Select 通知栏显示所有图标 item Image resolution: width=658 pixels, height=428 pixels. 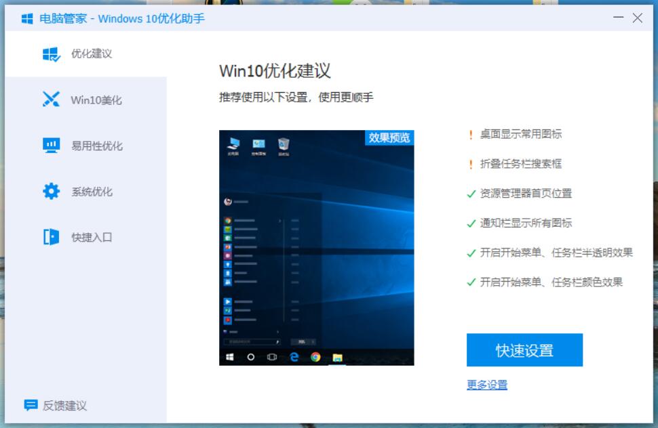526,223
